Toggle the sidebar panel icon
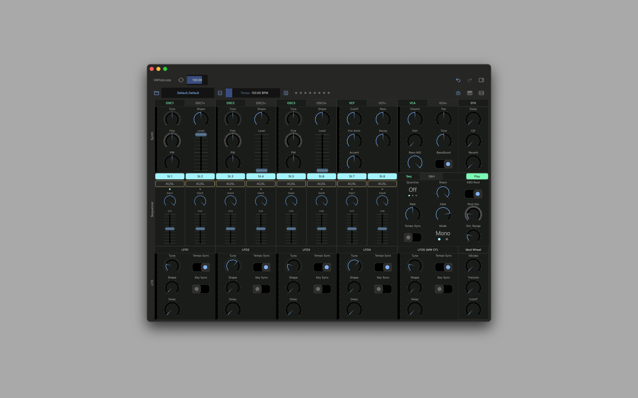Image resolution: width=638 pixels, height=398 pixels. pyautogui.click(x=481, y=80)
